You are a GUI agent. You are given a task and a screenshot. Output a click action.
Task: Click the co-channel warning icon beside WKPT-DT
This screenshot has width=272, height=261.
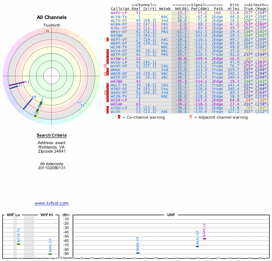click(108, 39)
